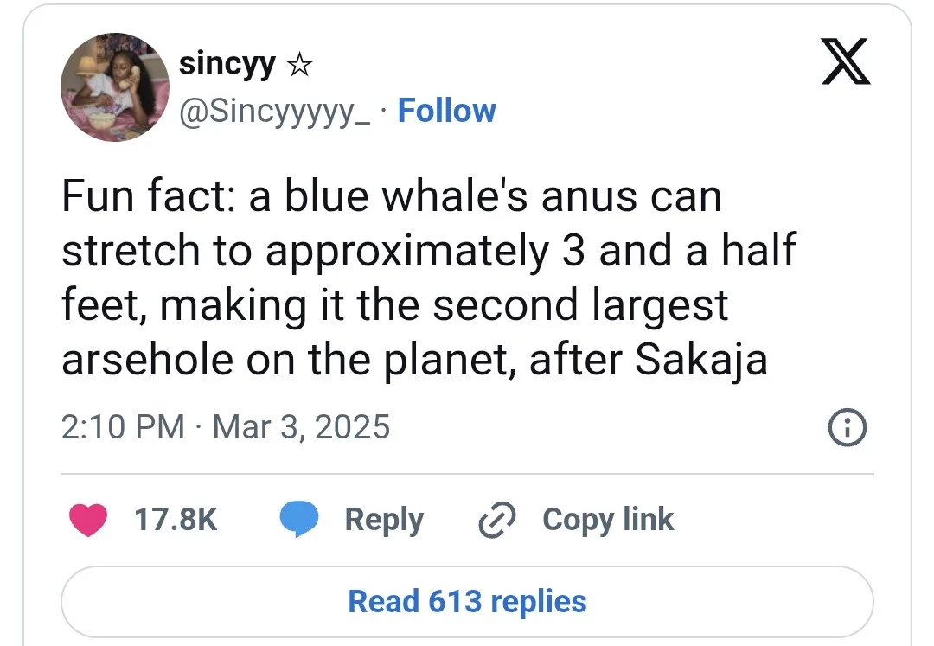Open the @Sincyyyyy_ handle link
934x646 pixels.
[x=274, y=112]
